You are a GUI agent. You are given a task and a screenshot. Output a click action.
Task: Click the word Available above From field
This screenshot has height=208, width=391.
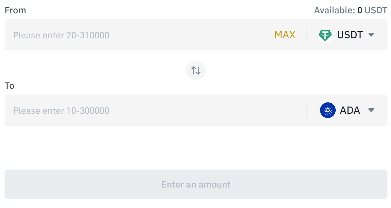333,10
